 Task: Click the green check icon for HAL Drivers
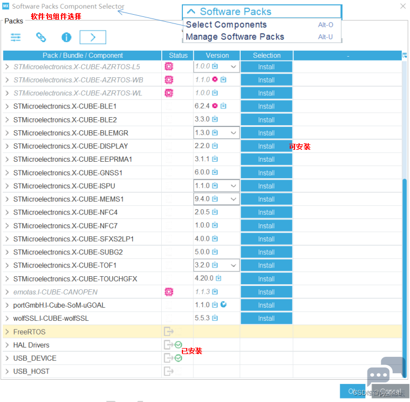coord(179,344)
